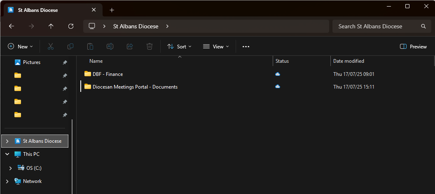
Task: Select Diocesan Meetings Portal - Documents folder name
Action: [135, 87]
